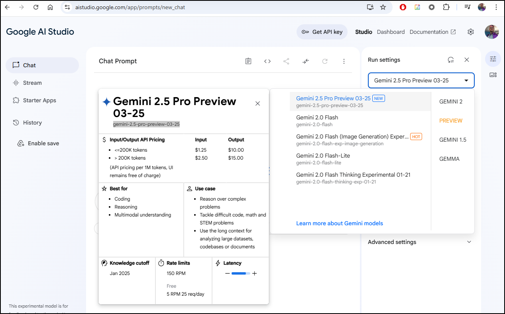Viewport: 505px width, 314px height.
Task: Choose Gemini 2.0 Flash (Image Generation) Experimental model
Action: 360,140
